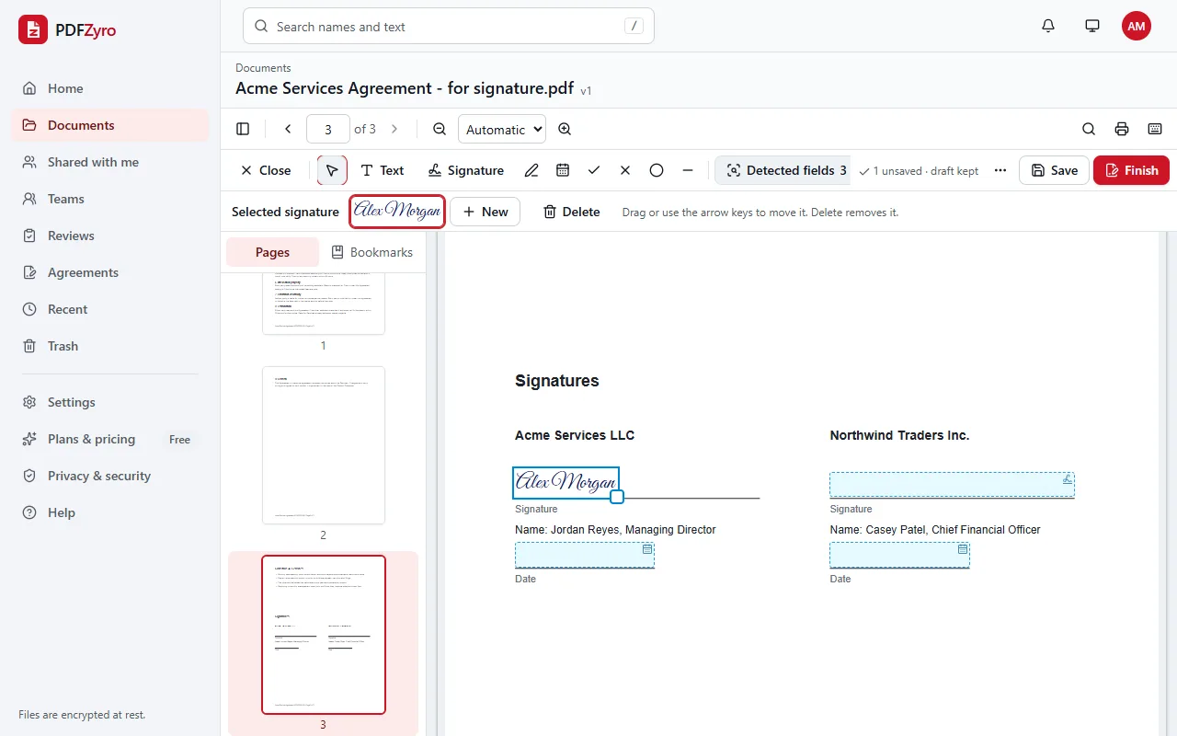Go to Plans & pricing

(110, 439)
